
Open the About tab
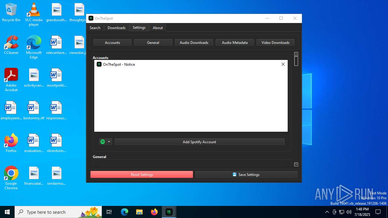[x=158, y=28]
